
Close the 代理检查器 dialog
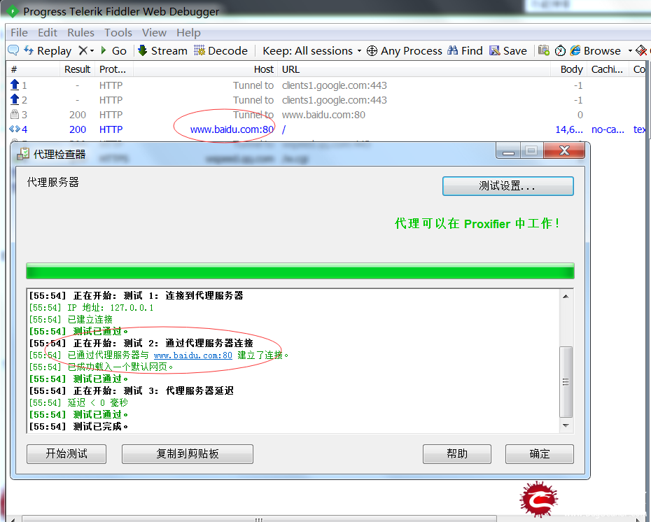coord(563,150)
